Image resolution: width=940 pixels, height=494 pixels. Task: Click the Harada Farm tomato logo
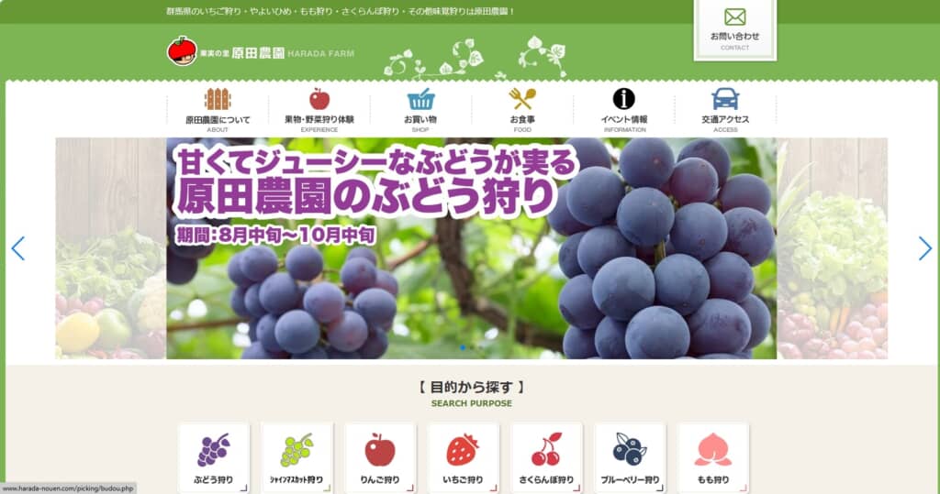point(183,51)
